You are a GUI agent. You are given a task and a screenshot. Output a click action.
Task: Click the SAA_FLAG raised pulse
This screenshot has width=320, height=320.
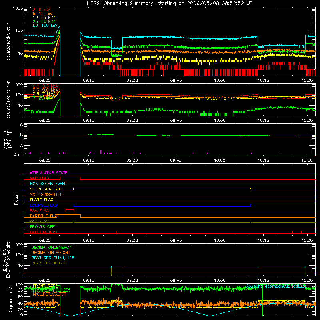[70, 210]
